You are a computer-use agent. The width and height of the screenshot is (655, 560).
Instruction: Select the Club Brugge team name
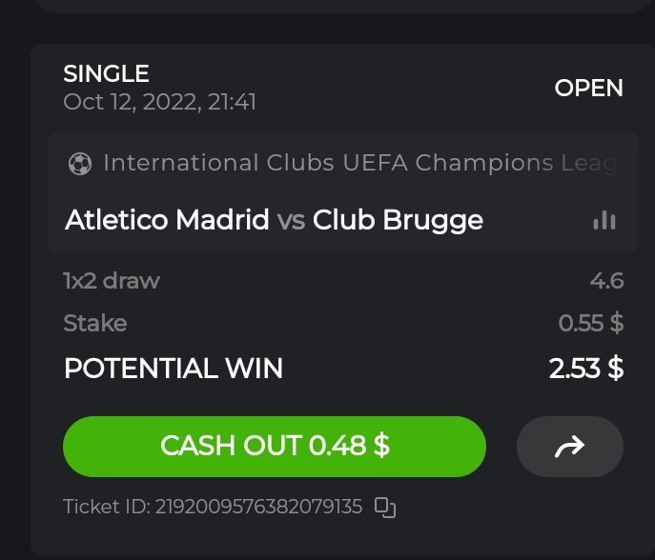point(398,221)
